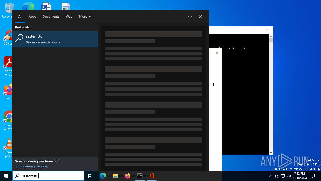Select the Microsoft Edge desktop shortcut
This screenshot has height=181, width=321.
point(28,6)
